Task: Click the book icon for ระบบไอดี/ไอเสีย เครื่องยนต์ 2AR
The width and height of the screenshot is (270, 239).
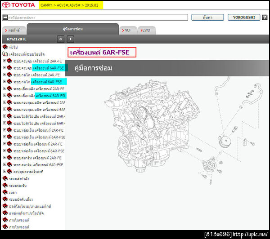Action: coord(9,116)
